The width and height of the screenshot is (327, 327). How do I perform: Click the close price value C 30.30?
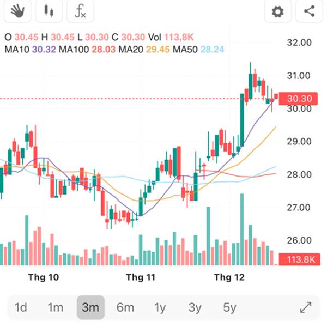(x=128, y=37)
